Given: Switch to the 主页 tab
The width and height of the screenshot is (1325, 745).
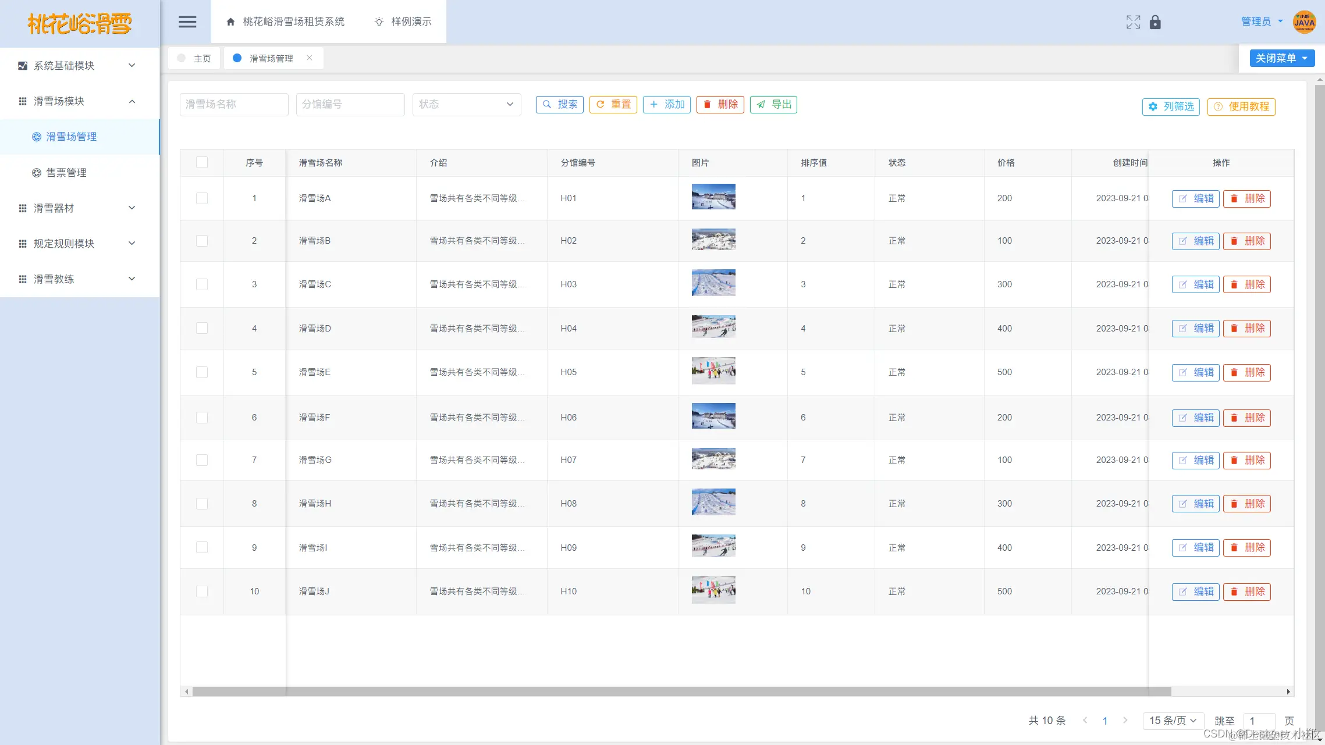Looking at the screenshot, I should point(195,58).
